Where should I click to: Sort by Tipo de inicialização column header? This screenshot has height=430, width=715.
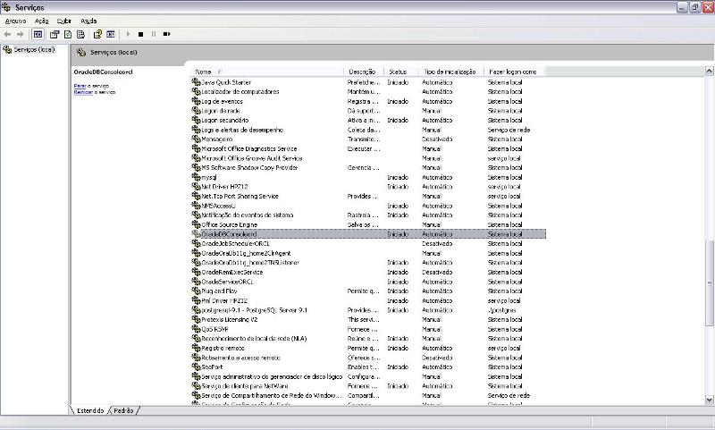[450, 72]
